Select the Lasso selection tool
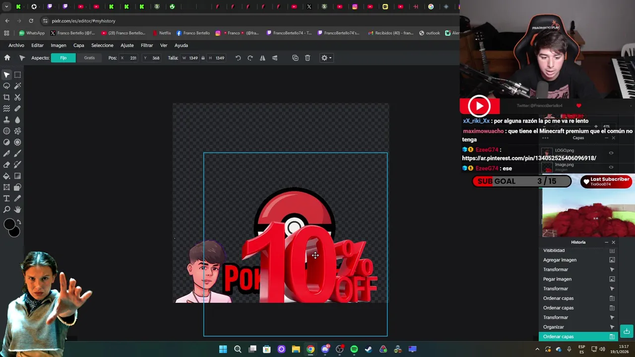This screenshot has height=357, width=635. [6, 86]
